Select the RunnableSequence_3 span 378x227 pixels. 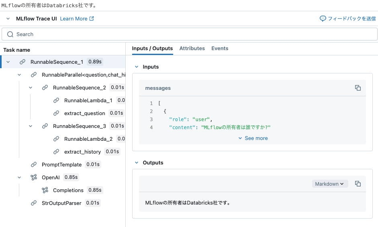tap(79, 126)
